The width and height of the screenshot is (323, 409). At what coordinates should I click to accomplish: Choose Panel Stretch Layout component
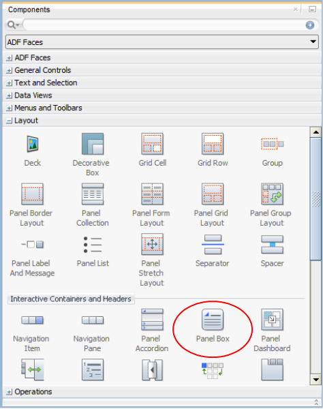pos(151,260)
